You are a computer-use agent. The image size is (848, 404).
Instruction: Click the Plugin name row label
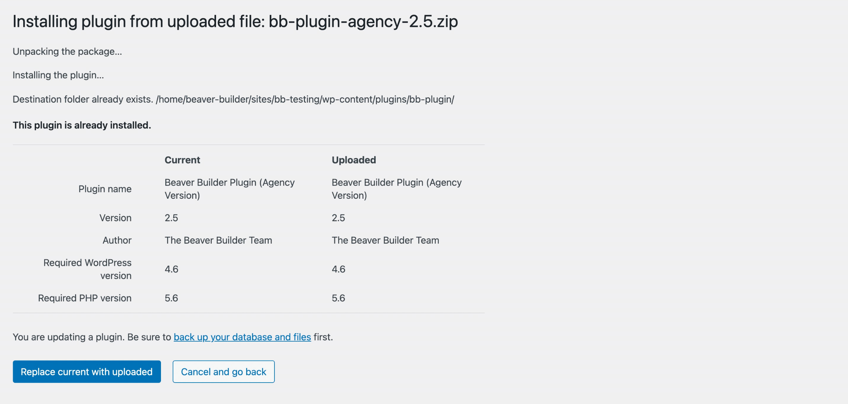click(105, 189)
